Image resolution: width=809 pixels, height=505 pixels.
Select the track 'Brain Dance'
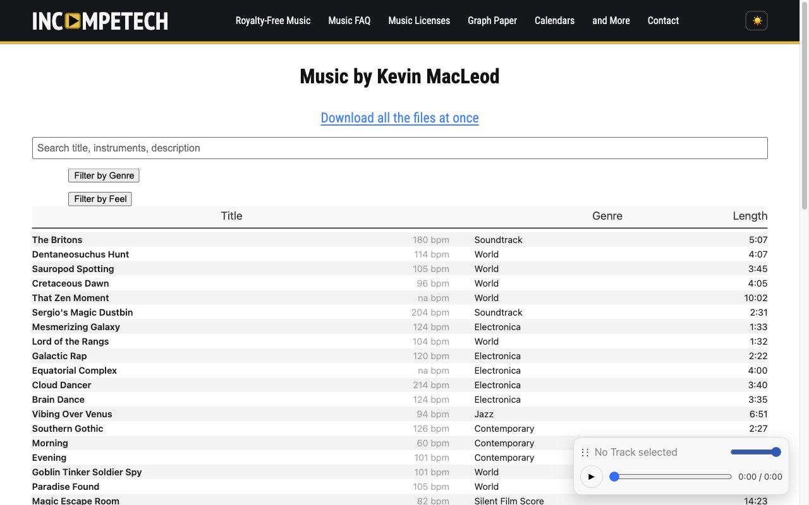tap(58, 400)
